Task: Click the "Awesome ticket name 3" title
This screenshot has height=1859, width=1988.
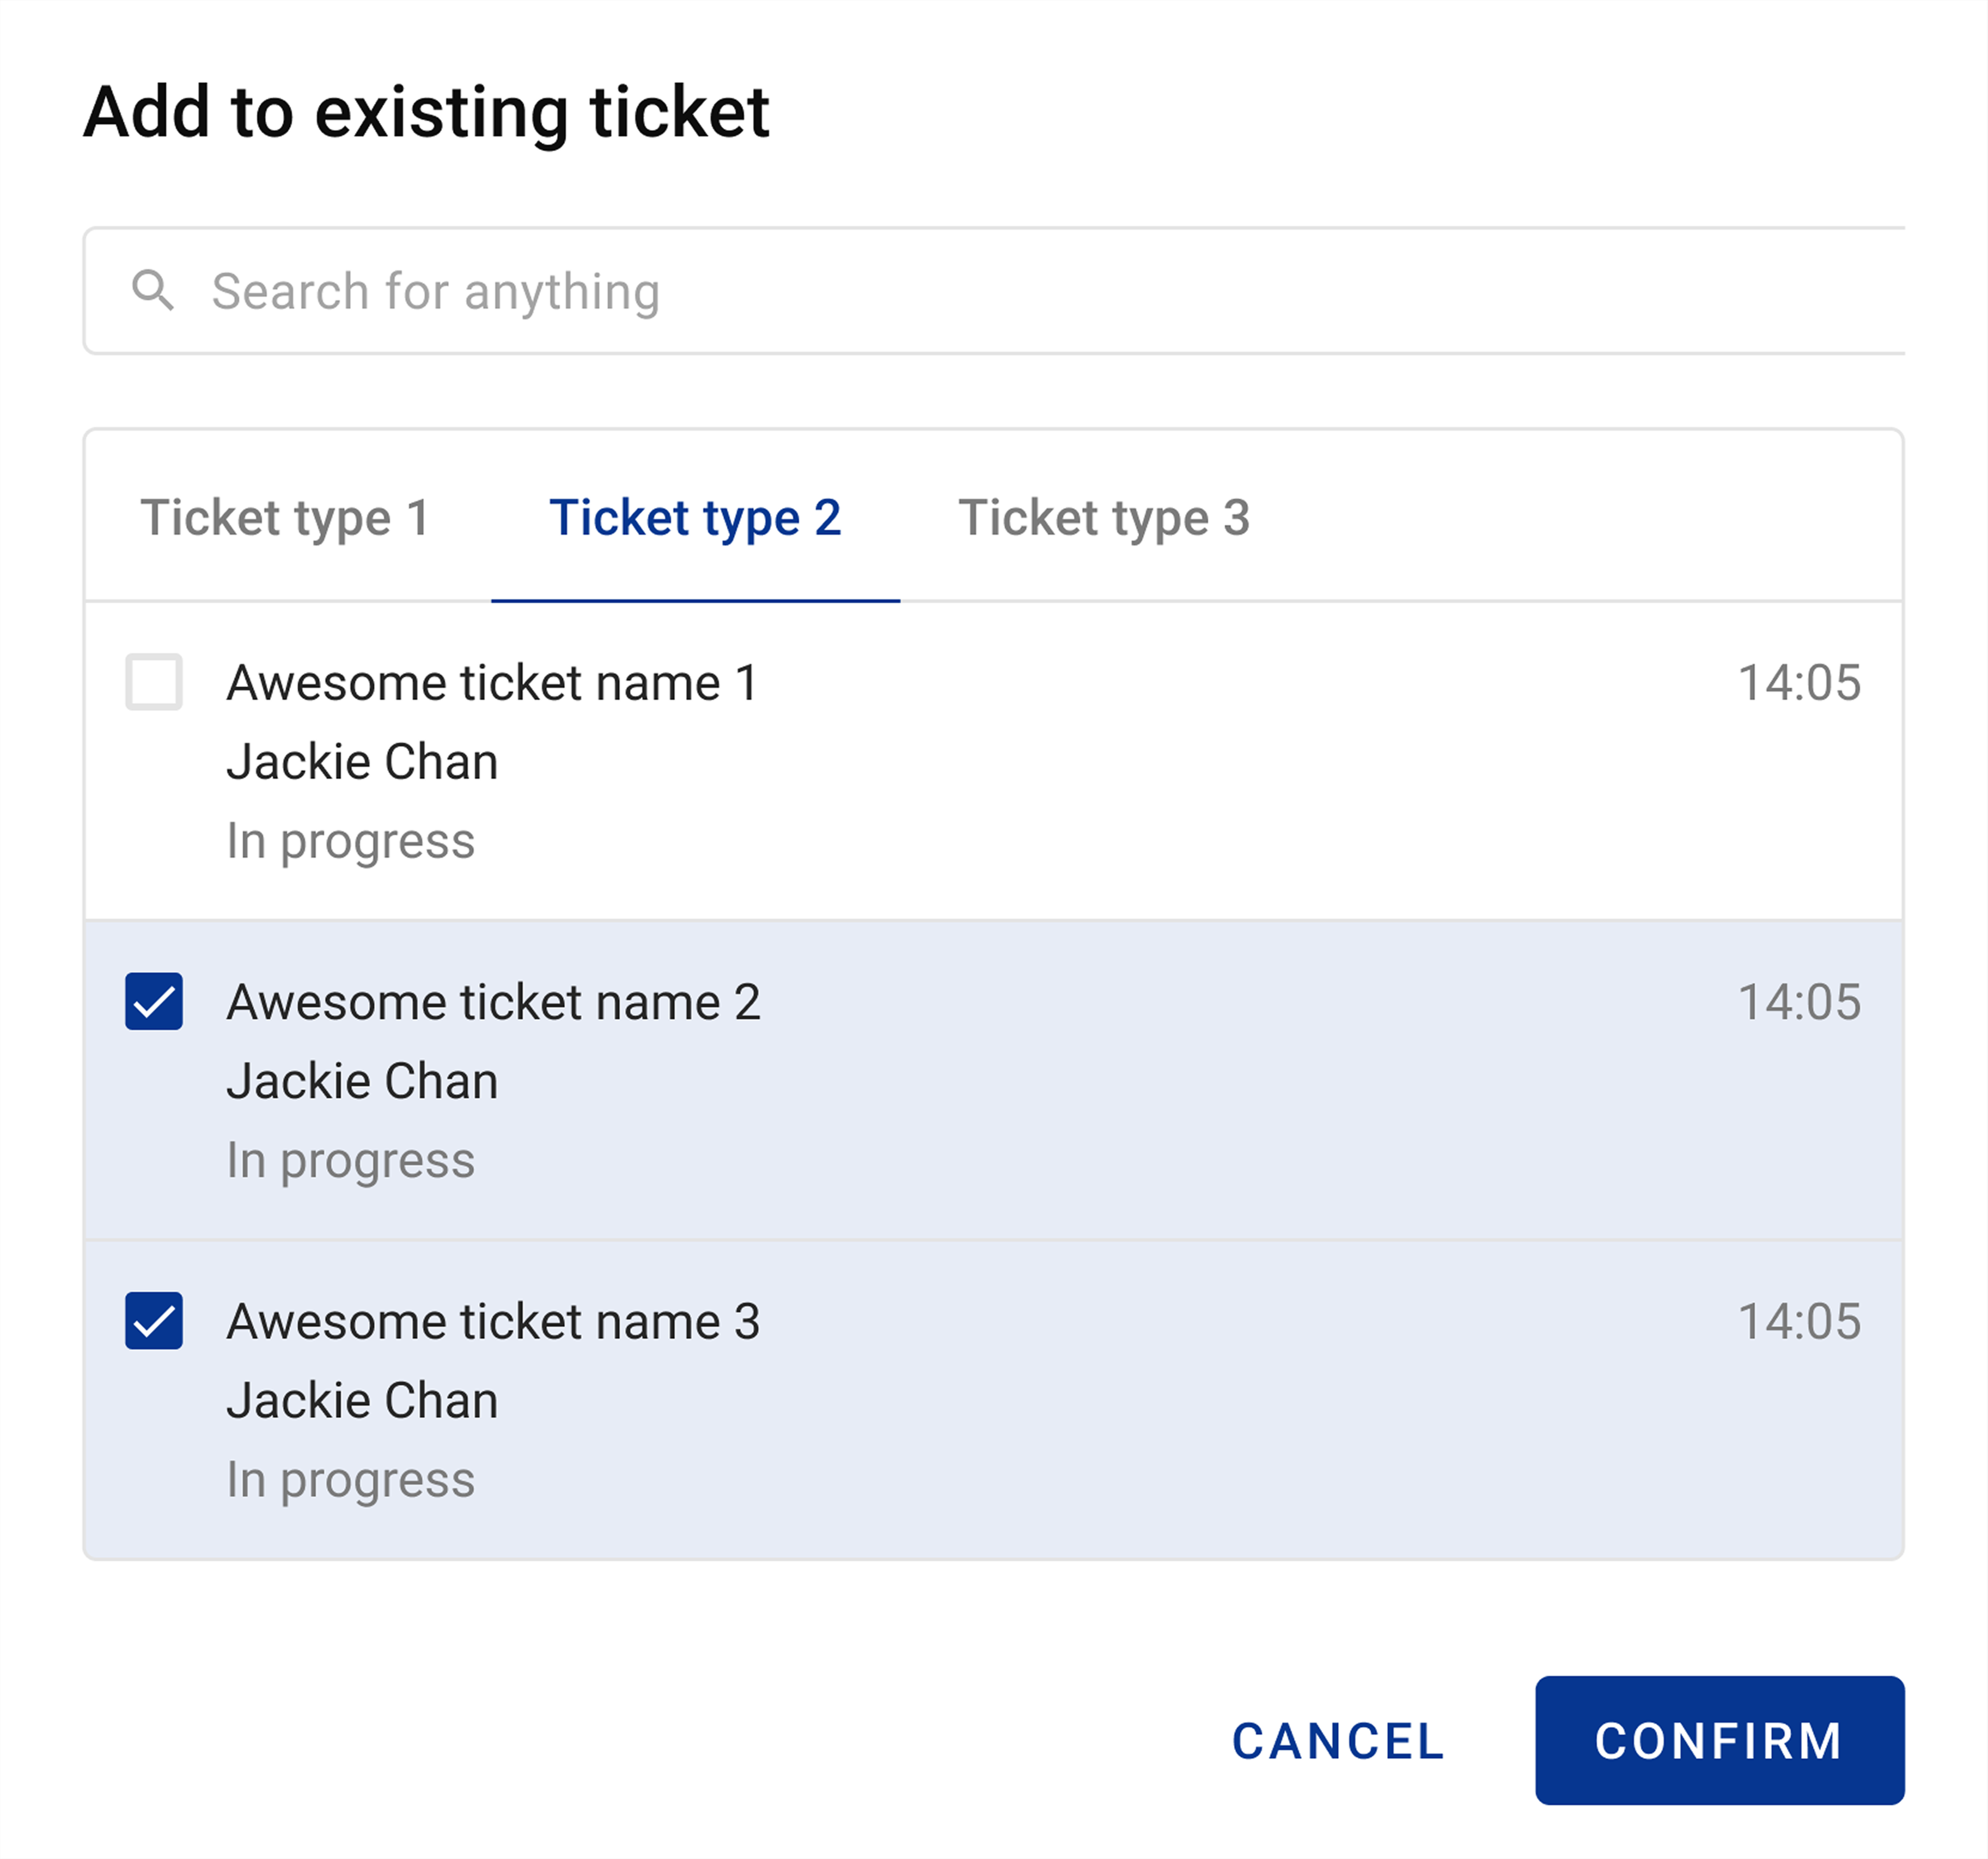Action: [493, 1321]
